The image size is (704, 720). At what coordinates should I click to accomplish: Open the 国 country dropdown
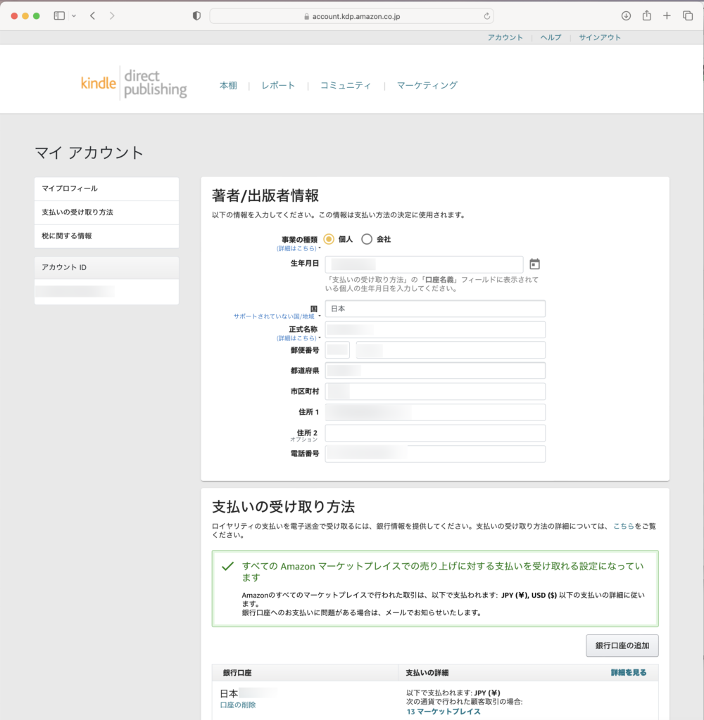[x=434, y=309]
